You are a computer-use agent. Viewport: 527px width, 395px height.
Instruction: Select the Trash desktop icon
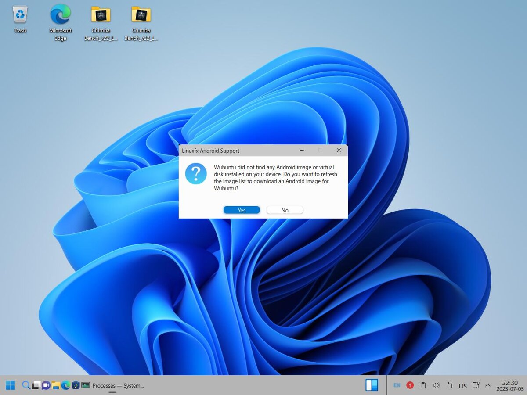[x=20, y=19]
